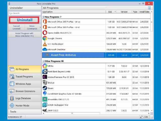
Task: Click the vertical scrollbar down arrow
Action: point(152,111)
